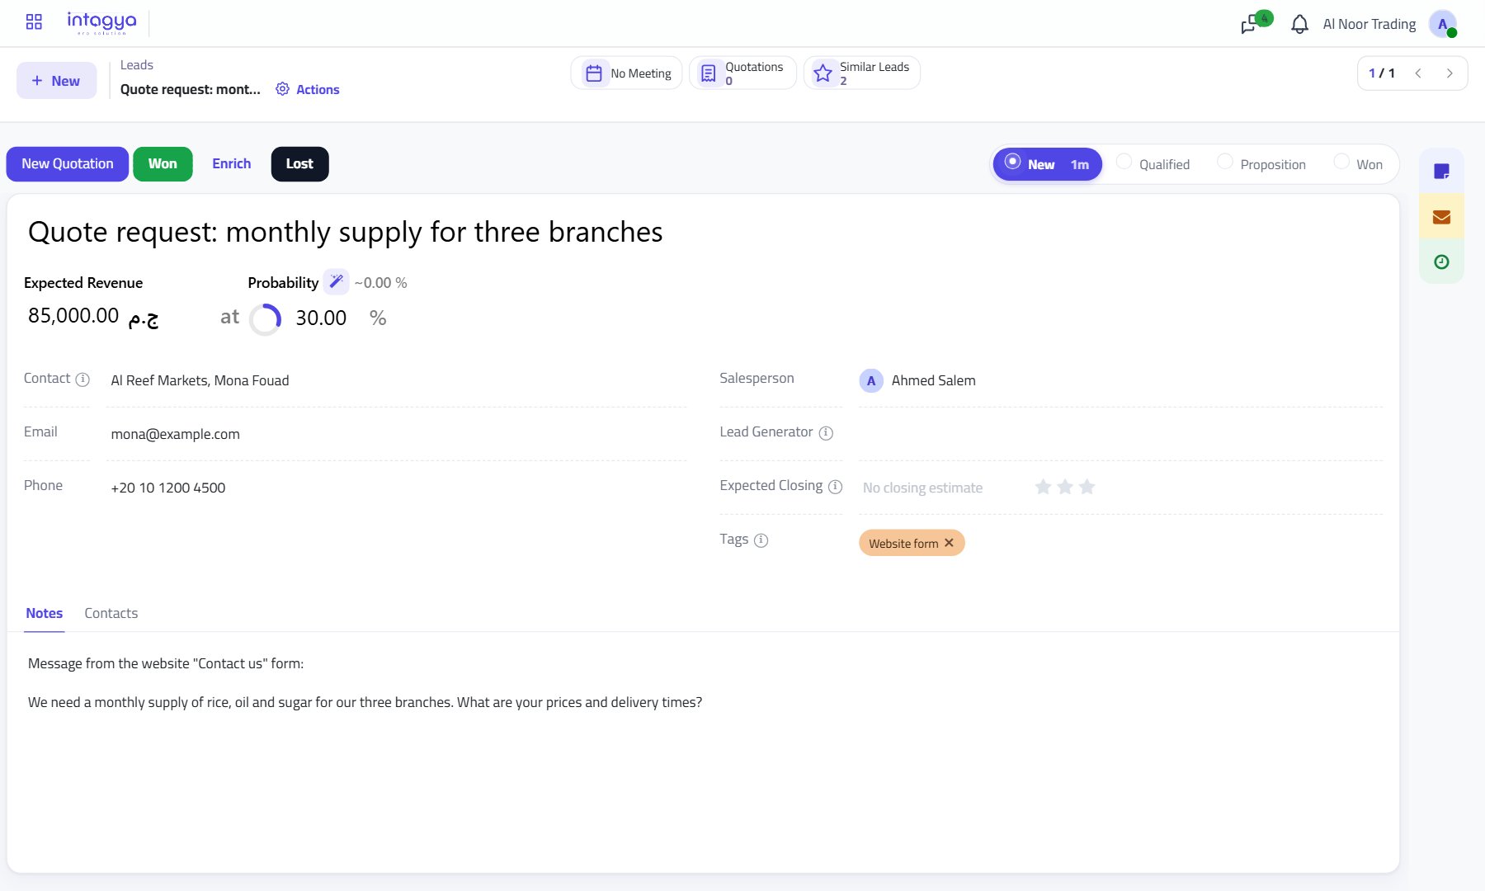Click the Similar Leads star icon
1485x891 pixels.
click(823, 73)
